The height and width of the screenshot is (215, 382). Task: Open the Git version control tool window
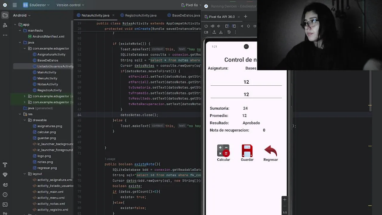(x=5, y=214)
